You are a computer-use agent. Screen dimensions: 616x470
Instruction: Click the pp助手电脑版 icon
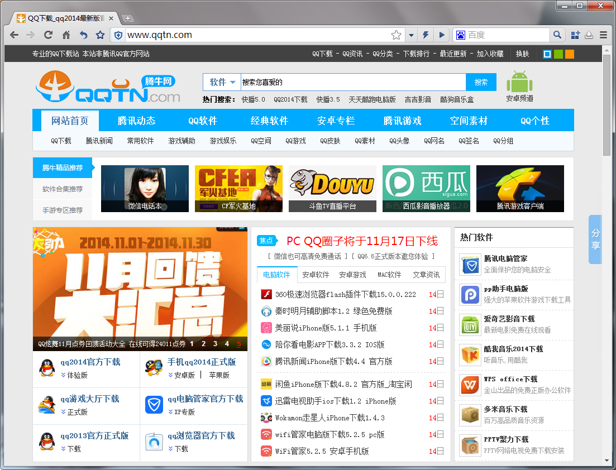coord(470,295)
